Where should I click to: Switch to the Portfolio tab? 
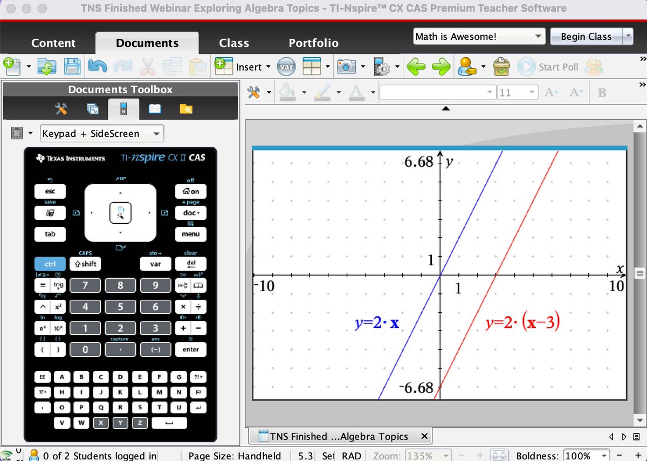pos(313,43)
